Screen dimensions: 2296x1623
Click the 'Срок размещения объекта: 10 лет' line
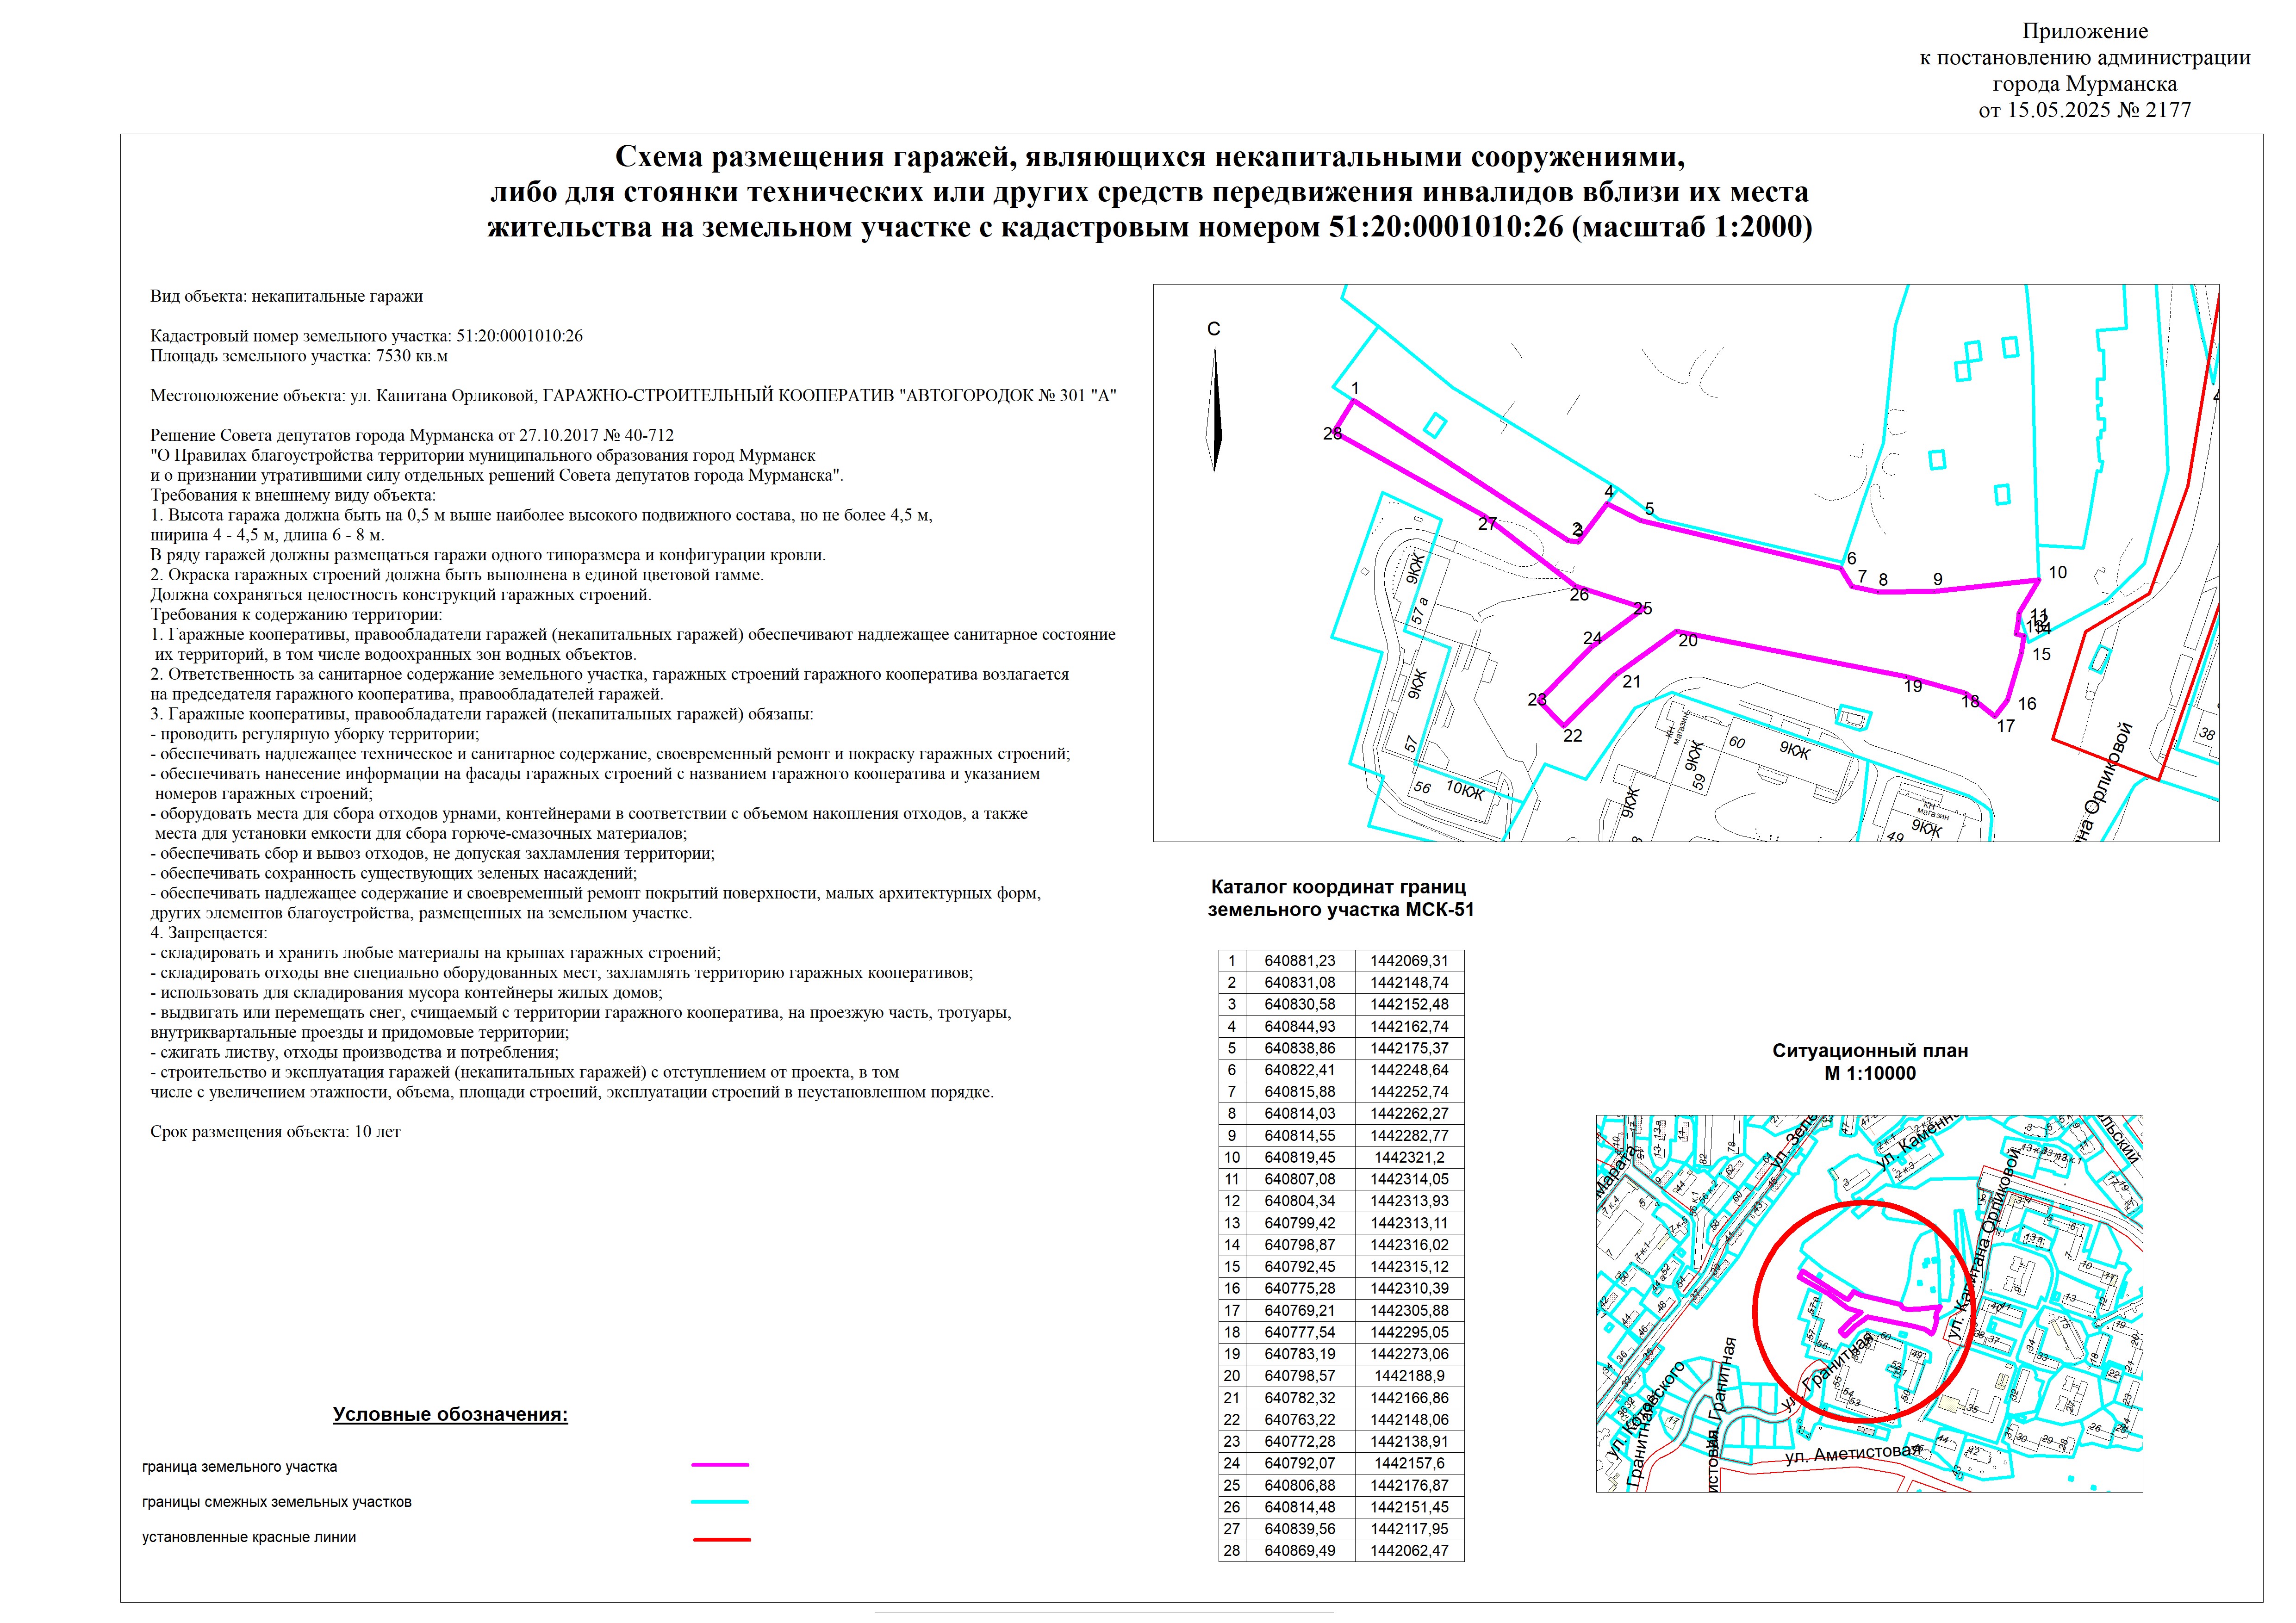275,1131
